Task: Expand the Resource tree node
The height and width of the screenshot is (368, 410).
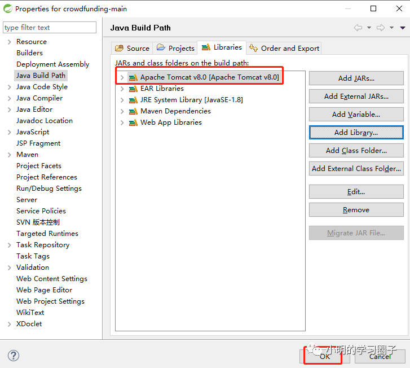Action: (x=10, y=42)
